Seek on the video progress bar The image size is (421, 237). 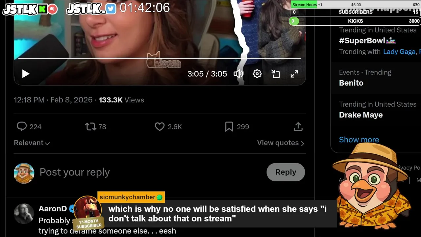tap(160, 58)
